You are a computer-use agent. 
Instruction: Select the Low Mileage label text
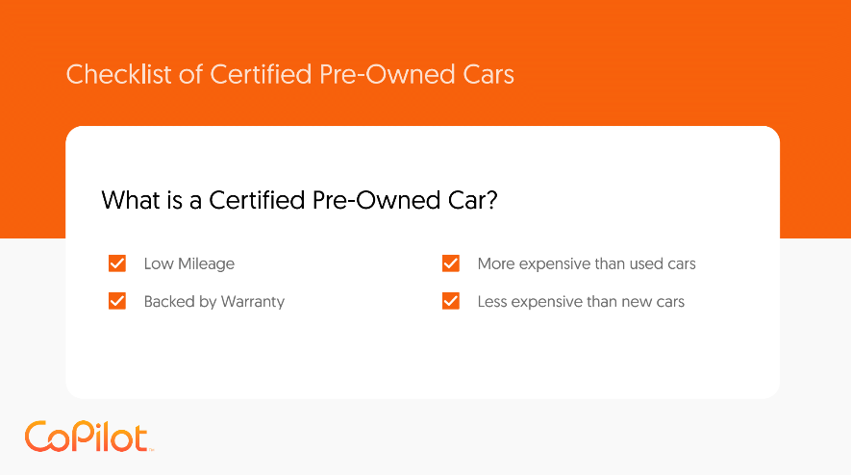click(x=189, y=263)
